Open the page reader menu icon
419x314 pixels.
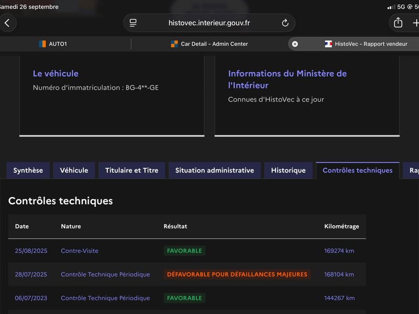coord(133,23)
